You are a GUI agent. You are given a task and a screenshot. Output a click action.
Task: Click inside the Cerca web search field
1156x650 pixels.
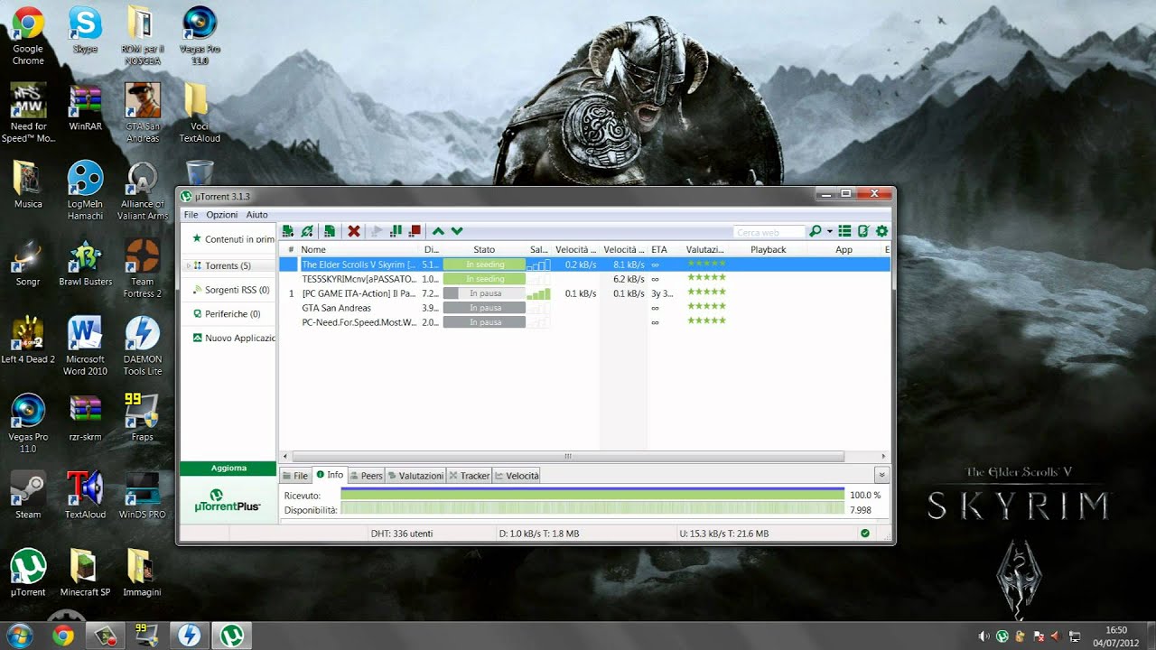point(769,232)
